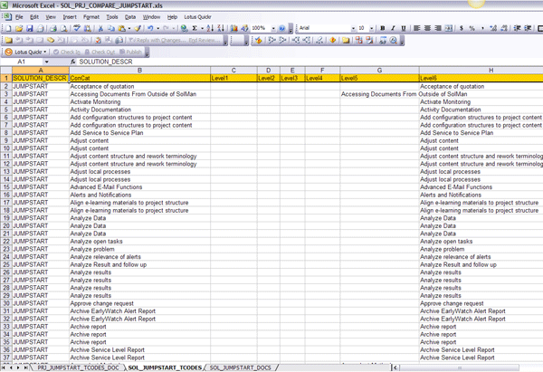Viewport: 543px width, 372px height.
Task: Toggle Align Right
Action: click(x=438, y=28)
